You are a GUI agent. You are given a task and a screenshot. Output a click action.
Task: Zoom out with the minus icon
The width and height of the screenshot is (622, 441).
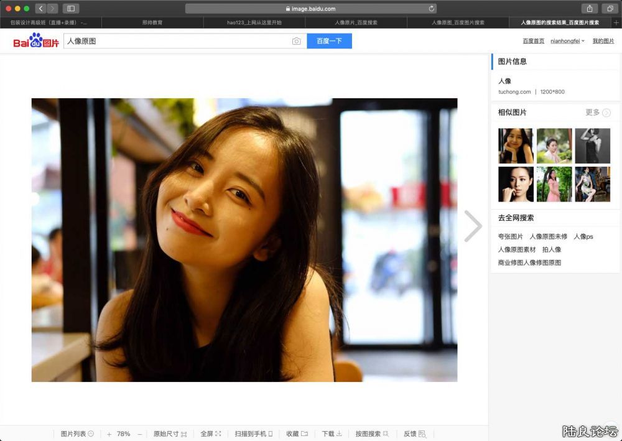click(140, 434)
